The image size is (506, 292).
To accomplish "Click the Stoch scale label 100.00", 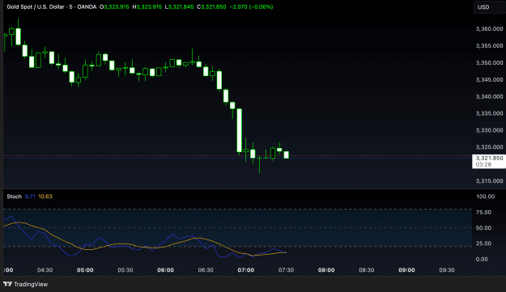I will click(x=485, y=197).
